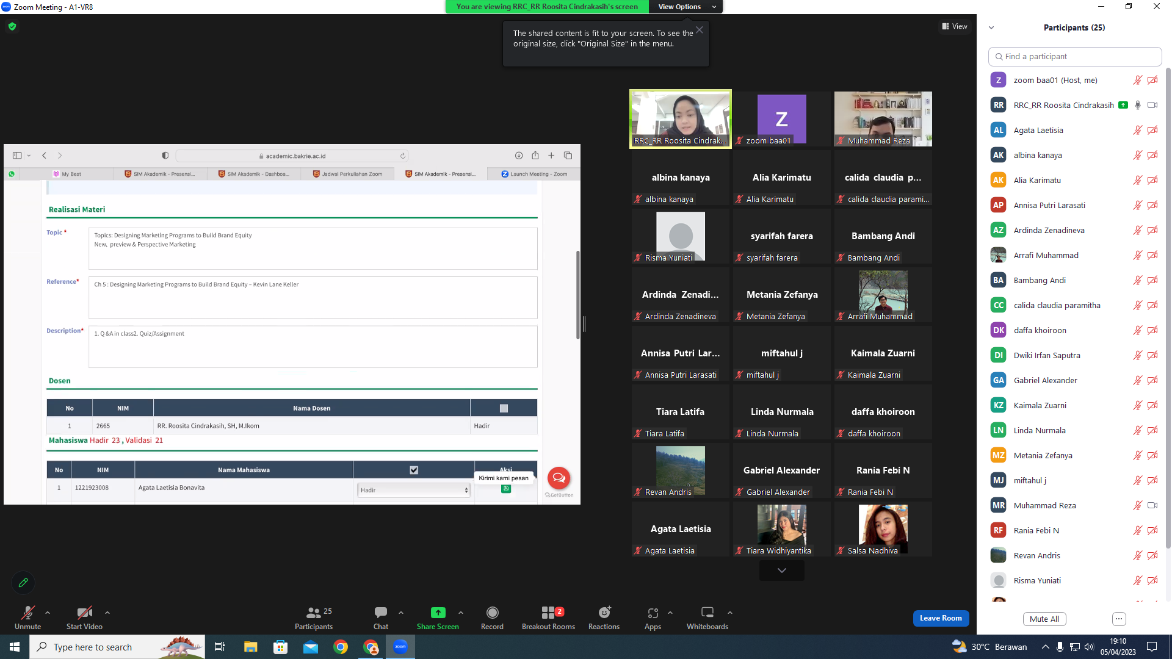
Task: Click the green Share Screen icon
Action: [x=438, y=613]
